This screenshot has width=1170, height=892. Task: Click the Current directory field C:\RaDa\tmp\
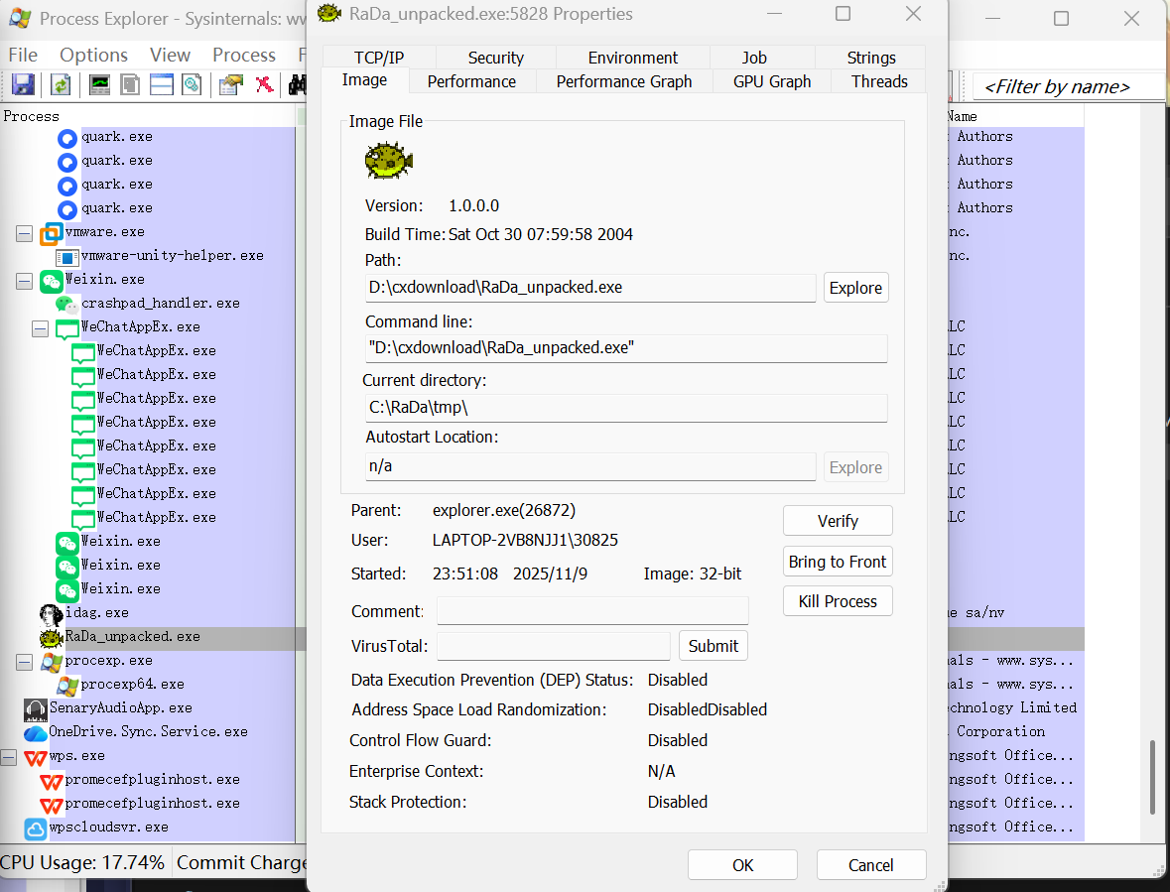(626, 408)
